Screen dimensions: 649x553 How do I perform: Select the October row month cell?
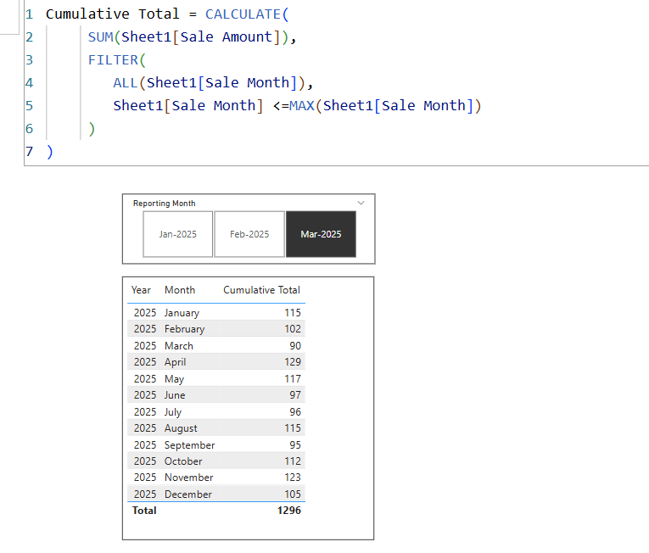pos(183,461)
